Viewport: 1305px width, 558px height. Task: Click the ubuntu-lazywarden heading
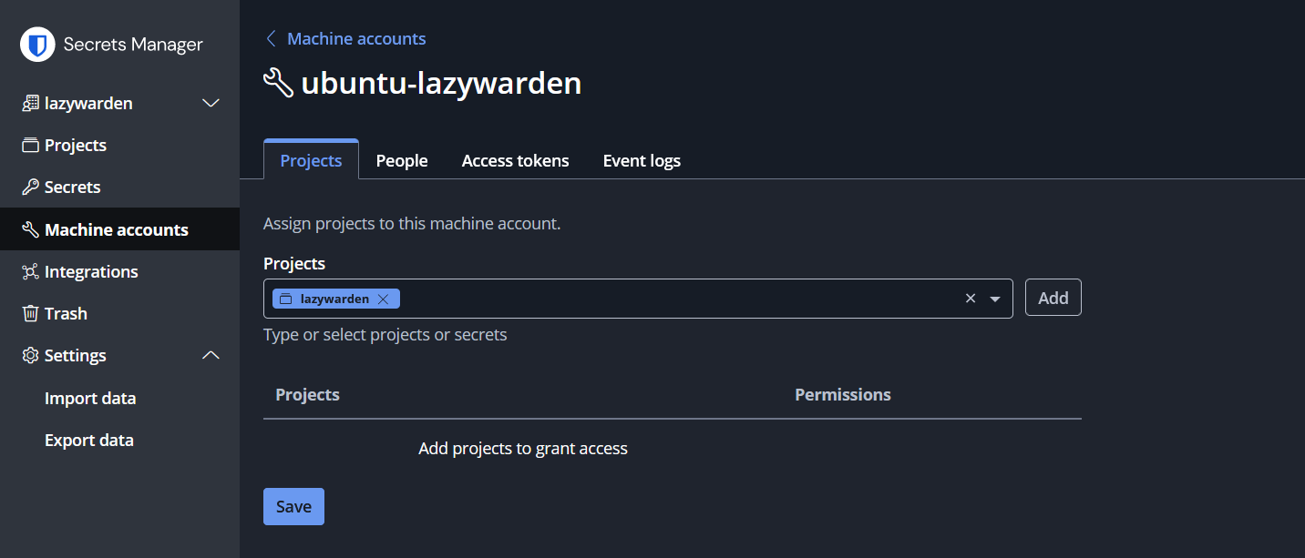(441, 83)
